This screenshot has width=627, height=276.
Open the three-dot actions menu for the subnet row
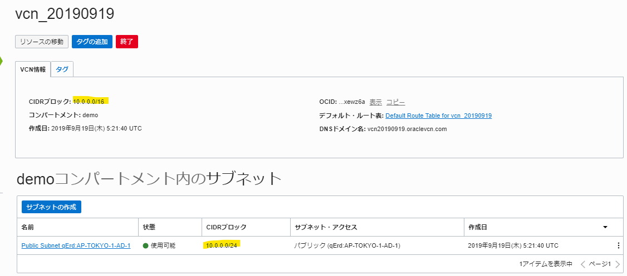pyautogui.click(x=618, y=245)
